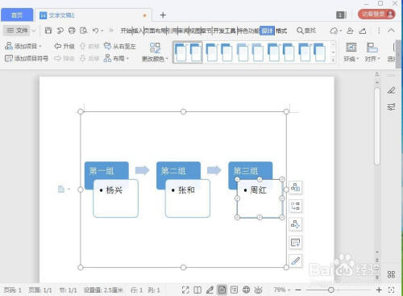Select the first SmartArt style thumbnail

[x=188, y=52]
